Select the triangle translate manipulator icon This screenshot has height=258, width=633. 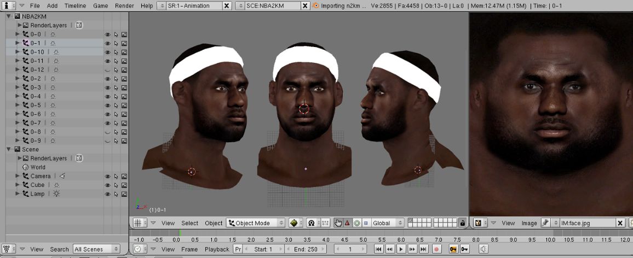click(x=347, y=223)
